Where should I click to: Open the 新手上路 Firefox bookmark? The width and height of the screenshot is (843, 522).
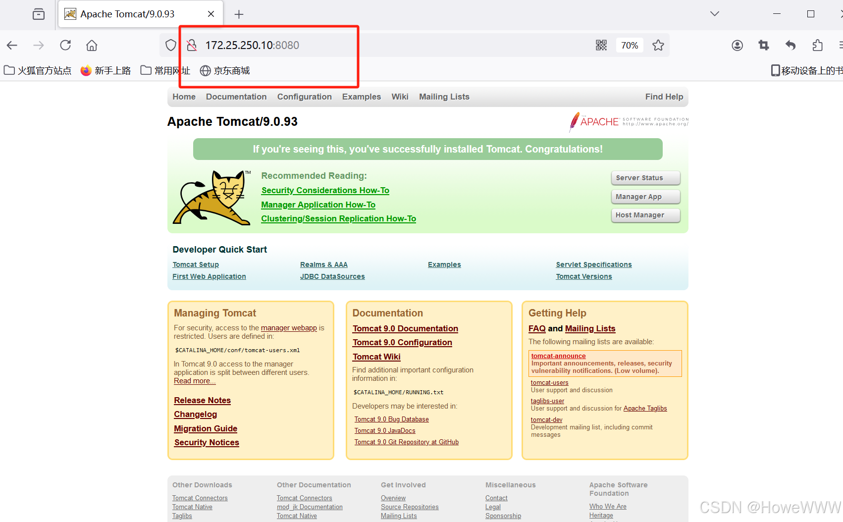(105, 71)
